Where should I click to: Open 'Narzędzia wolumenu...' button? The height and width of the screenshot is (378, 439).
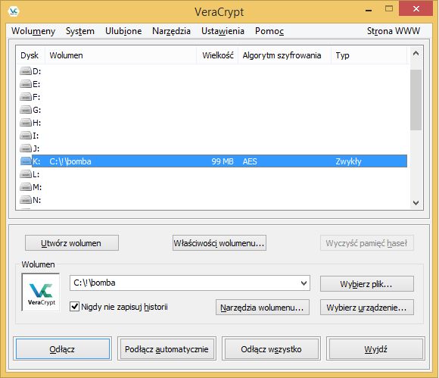[263, 308]
